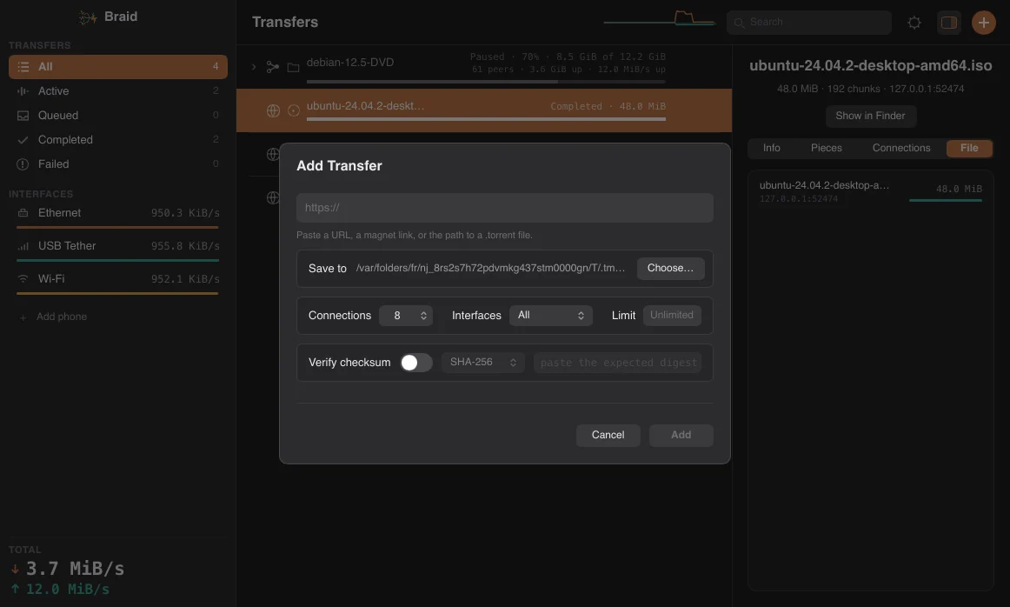This screenshot has height=607, width=1010.
Task: Click the Show in Finder button
Action: [x=870, y=116]
